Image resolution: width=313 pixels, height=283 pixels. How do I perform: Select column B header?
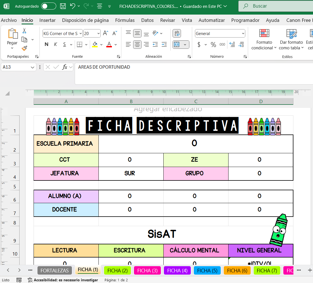(x=131, y=101)
